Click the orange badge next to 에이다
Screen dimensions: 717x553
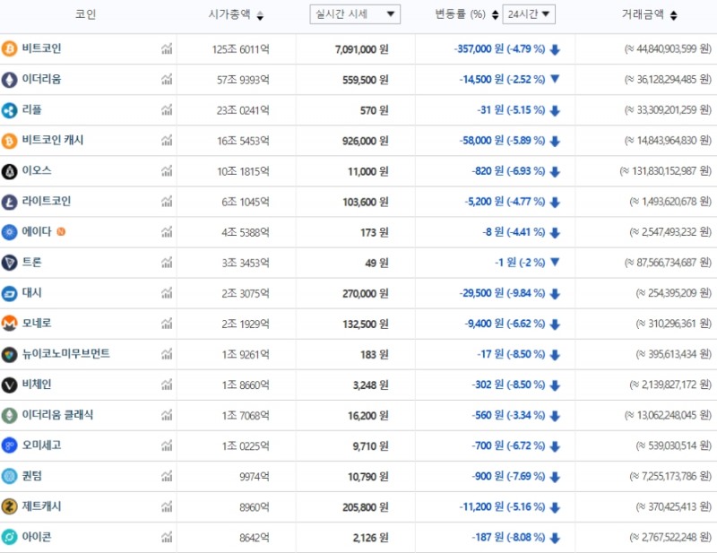(60, 232)
